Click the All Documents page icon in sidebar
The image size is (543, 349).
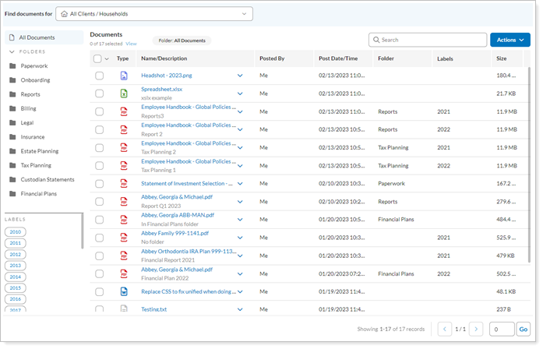point(12,37)
